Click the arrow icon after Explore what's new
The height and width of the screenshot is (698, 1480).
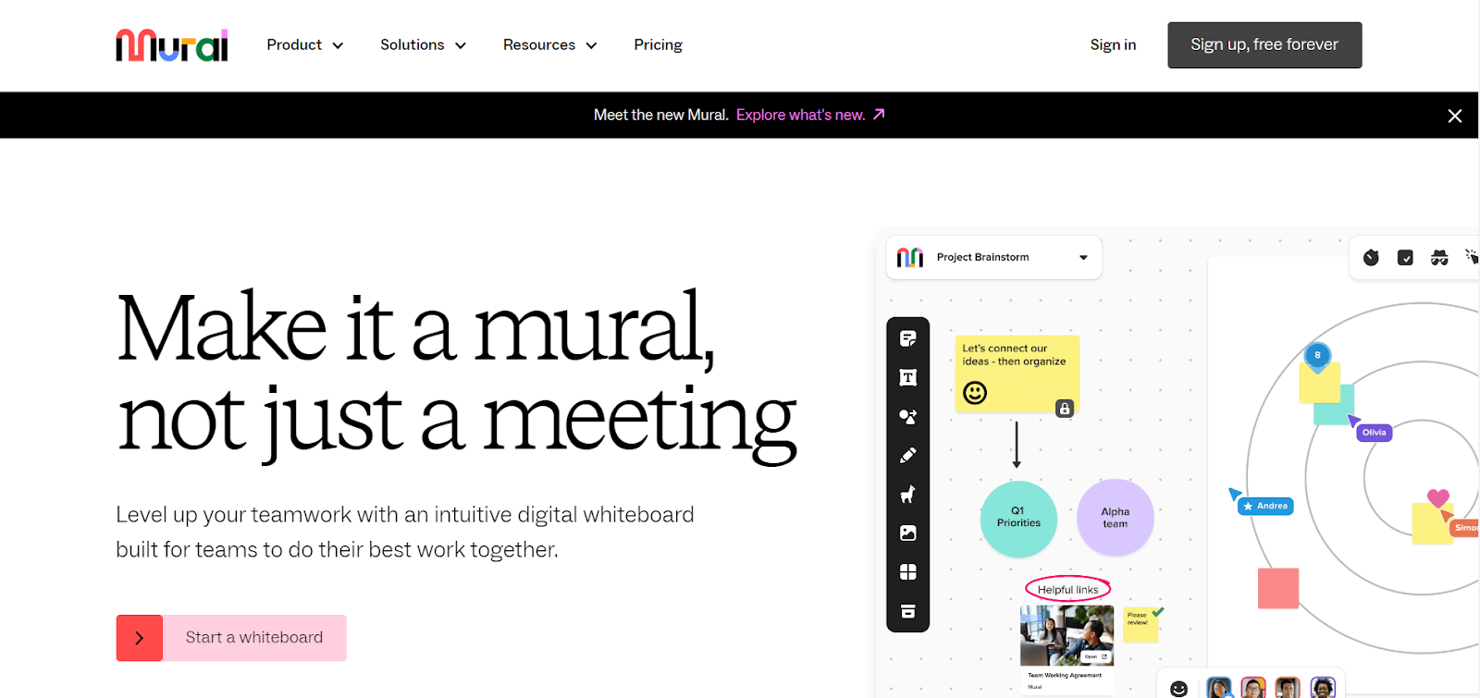[880, 114]
